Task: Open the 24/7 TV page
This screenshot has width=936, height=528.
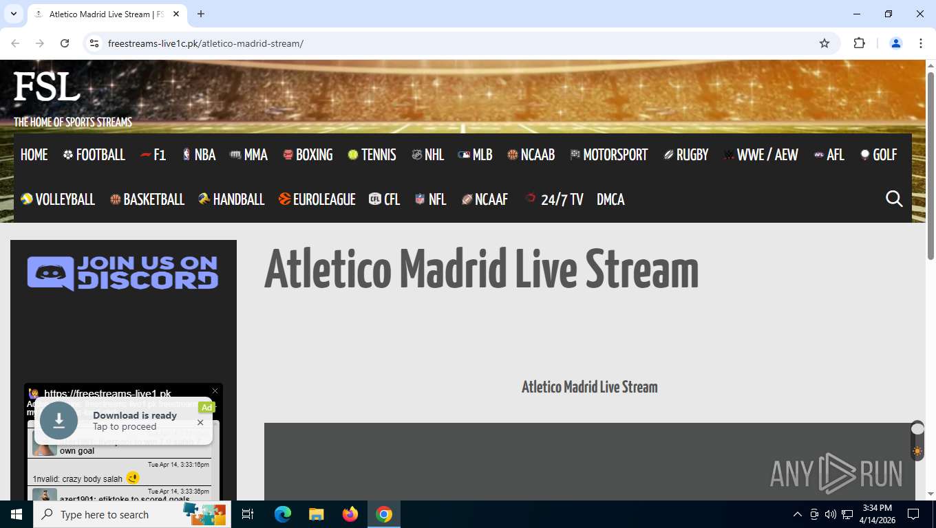Action: (554, 199)
